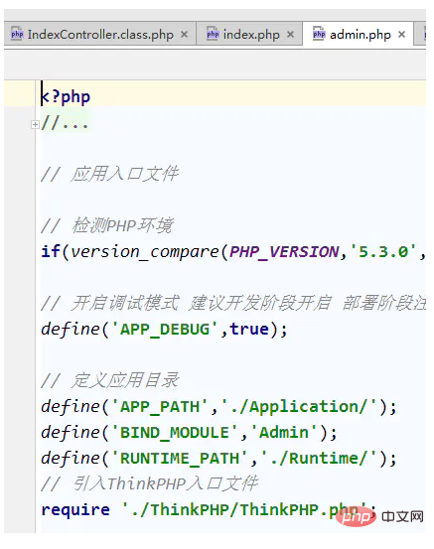
Task: Click the comment '// 定义应用目录'
Action: (110, 380)
